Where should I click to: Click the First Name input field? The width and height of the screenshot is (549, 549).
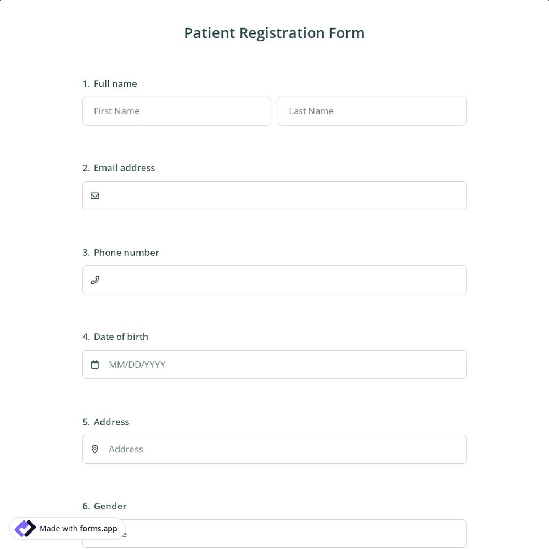(177, 111)
